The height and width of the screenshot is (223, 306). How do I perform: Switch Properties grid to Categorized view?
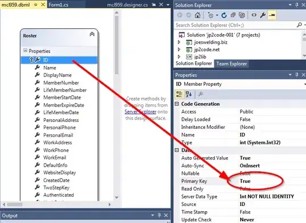coord(179,94)
